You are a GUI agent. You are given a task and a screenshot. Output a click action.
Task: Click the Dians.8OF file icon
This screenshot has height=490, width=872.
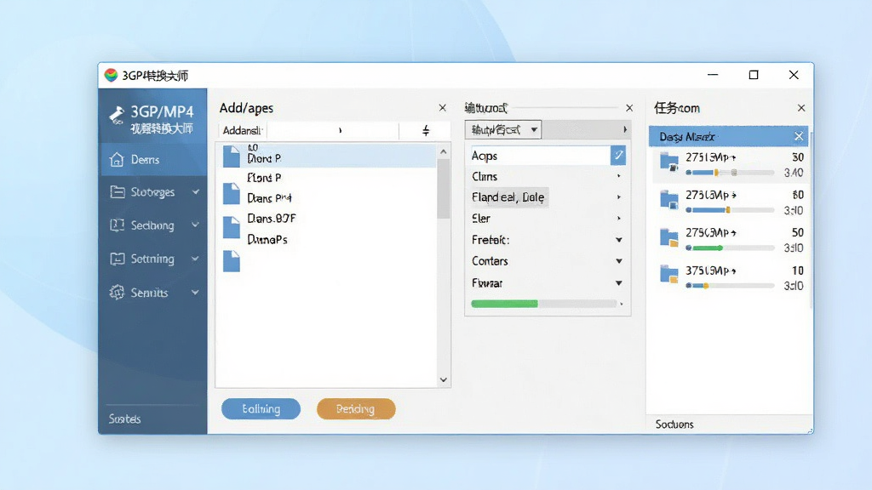(x=232, y=226)
